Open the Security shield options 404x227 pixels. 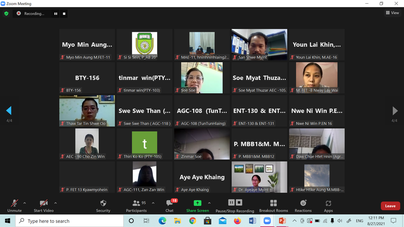coord(103,205)
